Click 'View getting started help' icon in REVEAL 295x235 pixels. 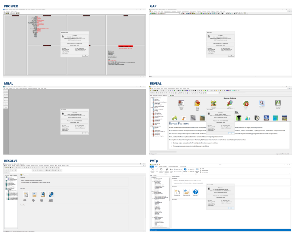coord(278,103)
